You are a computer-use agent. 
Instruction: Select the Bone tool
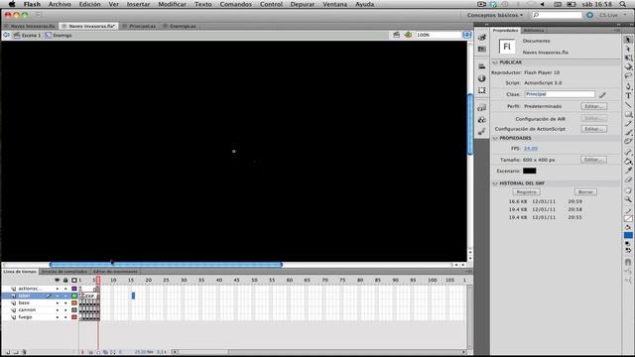pyautogui.click(x=628, y=152)
